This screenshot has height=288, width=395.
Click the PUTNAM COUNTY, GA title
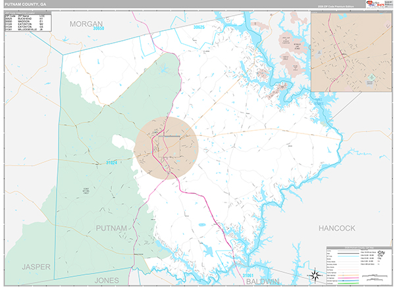click(x=25, y=5)
